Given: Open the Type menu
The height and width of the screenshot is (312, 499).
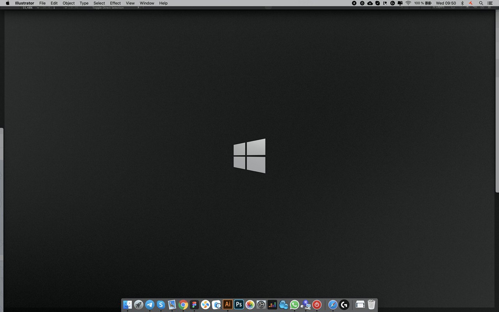Looking at the screenshot, I should pos(84,3).
